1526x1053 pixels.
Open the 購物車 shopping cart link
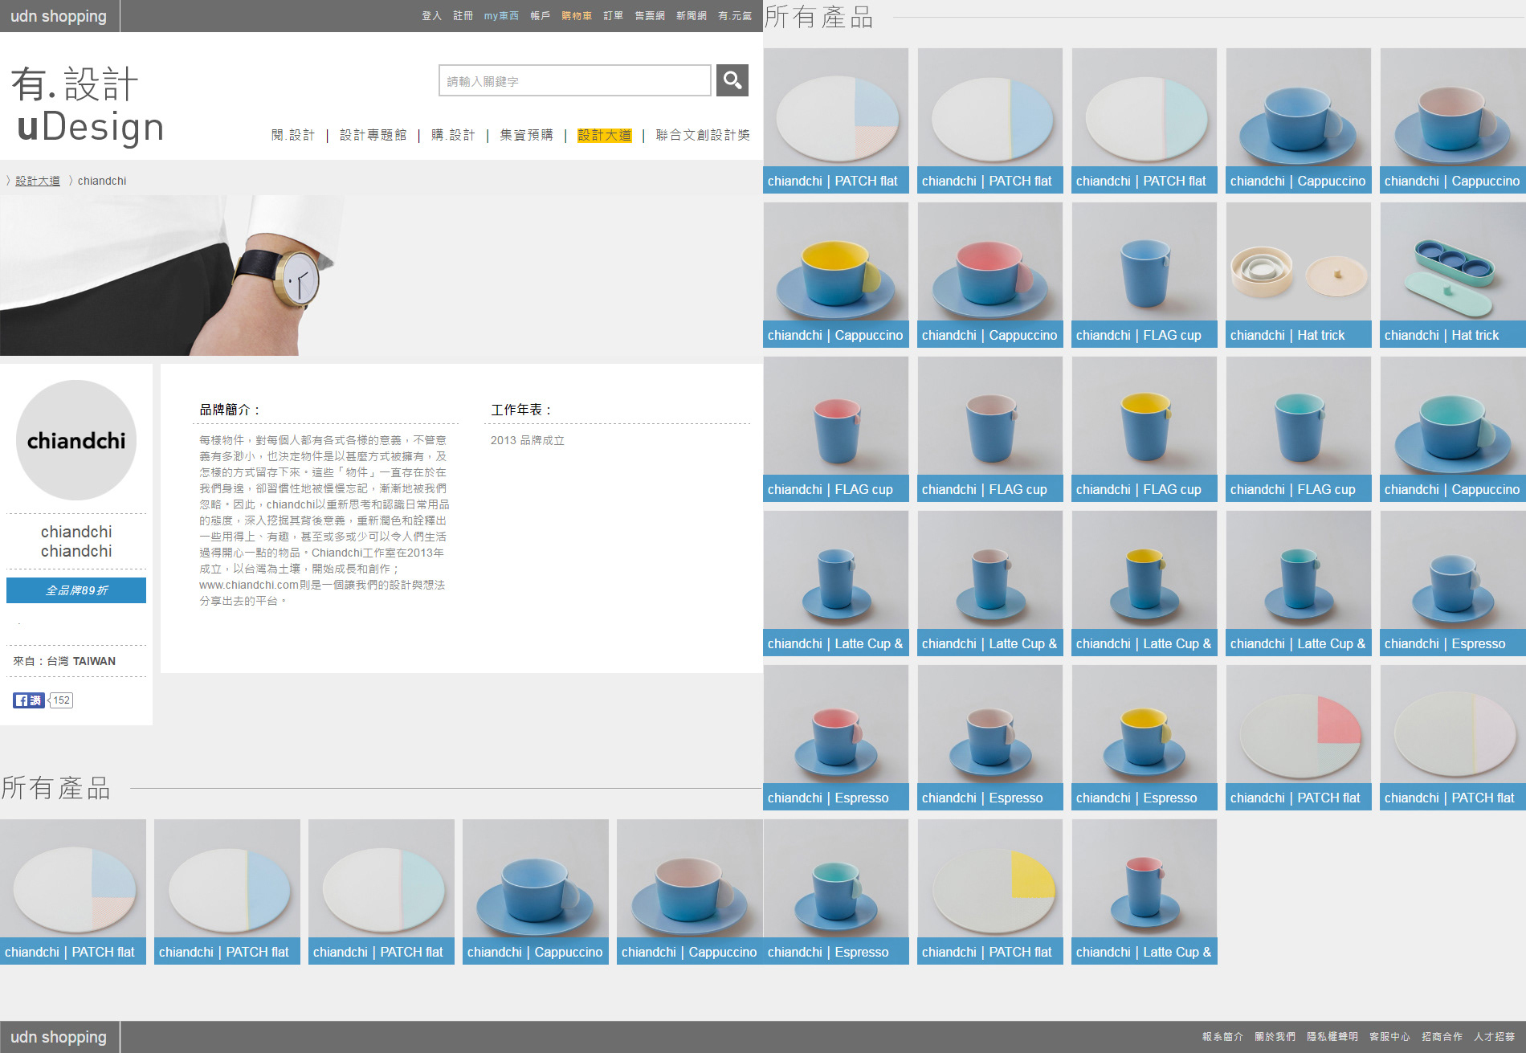pos(577,16)
